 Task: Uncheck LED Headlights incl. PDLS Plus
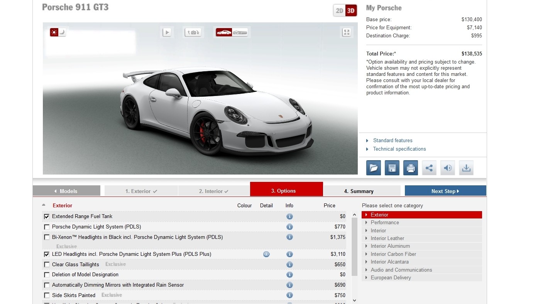(47, 254)
